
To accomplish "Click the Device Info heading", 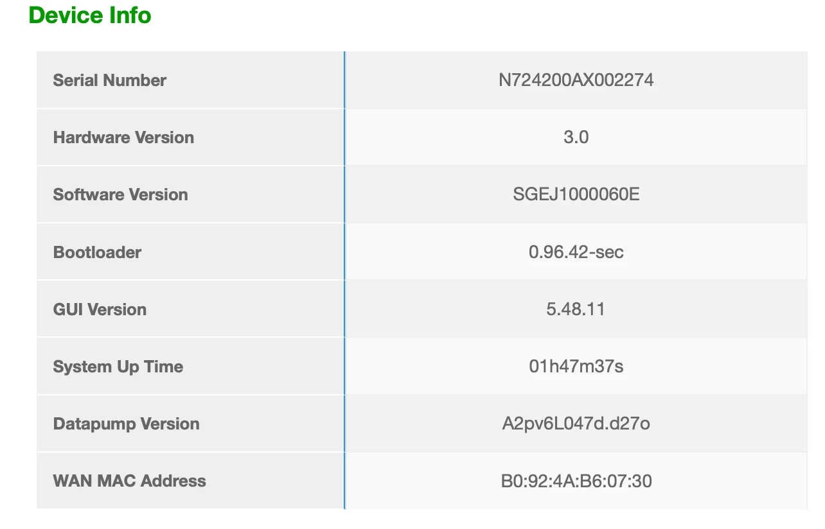I will click(90, 15).
